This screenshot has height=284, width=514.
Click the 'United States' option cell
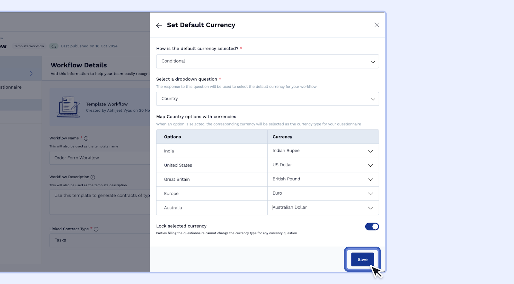[x=212, y=165]
